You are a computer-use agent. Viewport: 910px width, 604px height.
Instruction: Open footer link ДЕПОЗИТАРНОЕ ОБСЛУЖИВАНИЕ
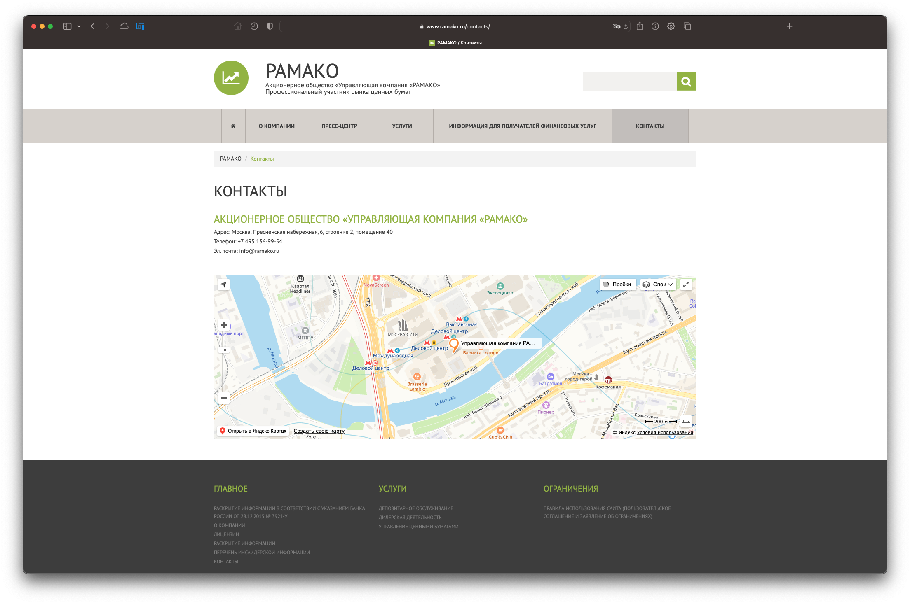click(x=416, y=508)
